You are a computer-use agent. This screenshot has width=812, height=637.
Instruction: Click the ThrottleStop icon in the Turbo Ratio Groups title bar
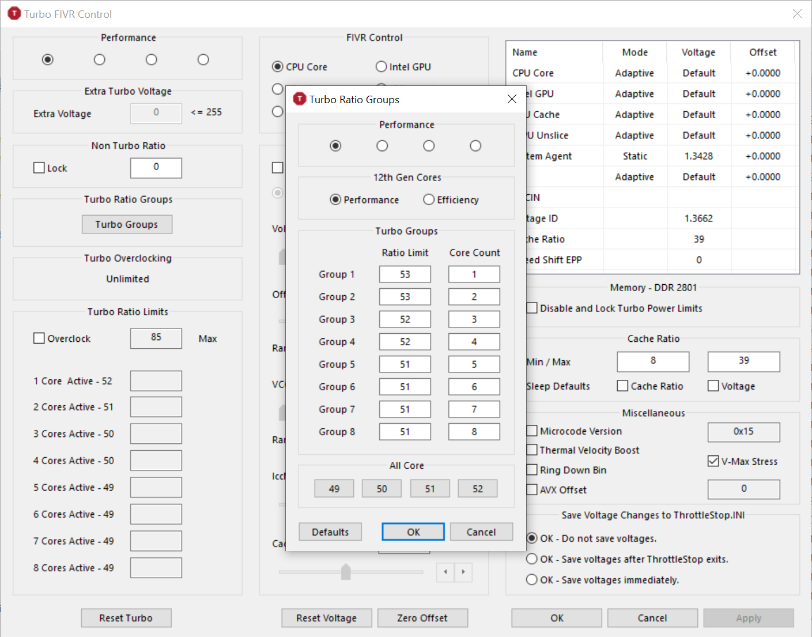click(x=299, y=99)
